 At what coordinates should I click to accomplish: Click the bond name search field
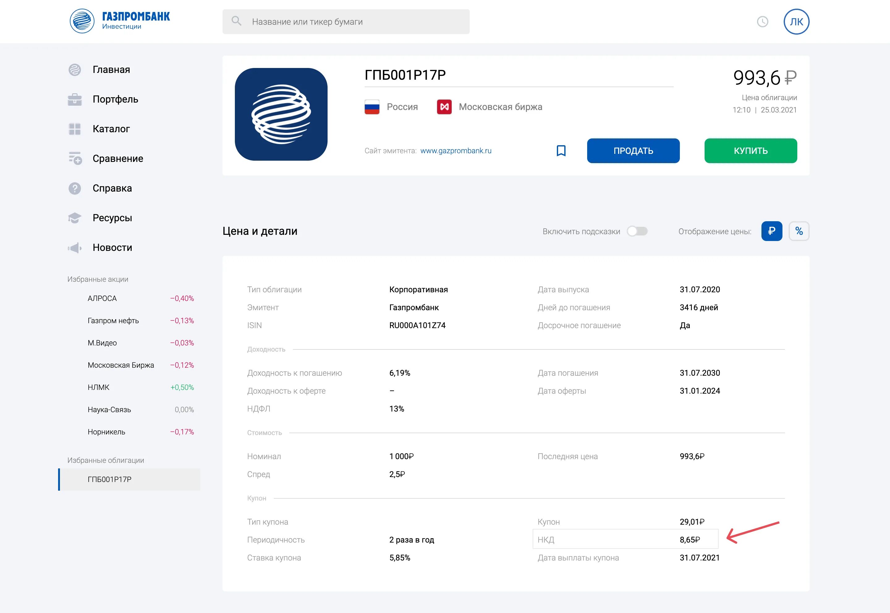(x=346, y=22)
